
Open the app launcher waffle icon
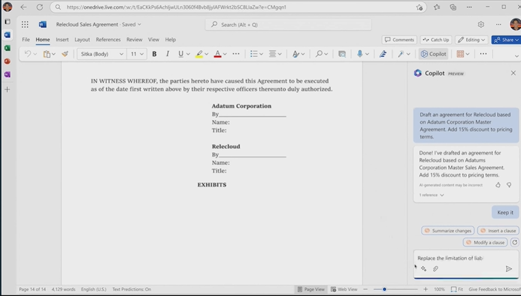pyautogui.click(x=25, y=25)
